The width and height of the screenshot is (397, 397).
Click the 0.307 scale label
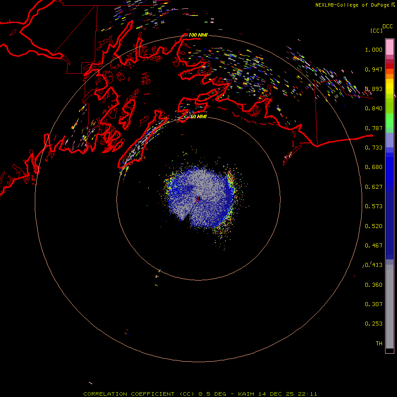tap(374, 304)
